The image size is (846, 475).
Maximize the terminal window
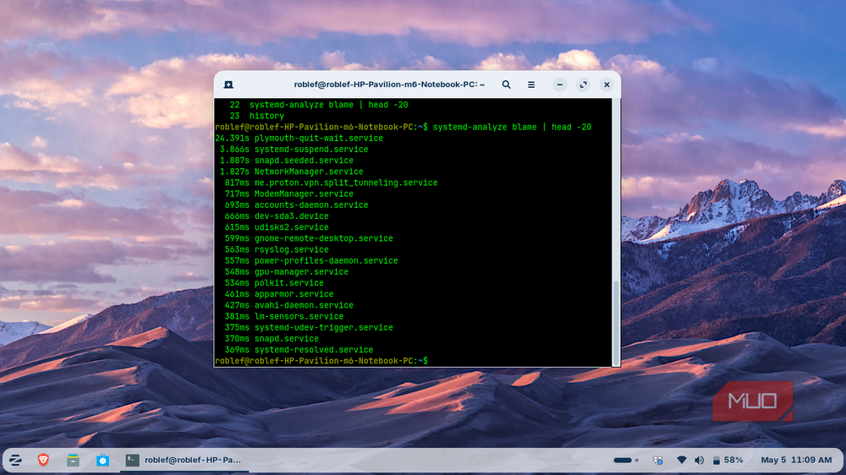[x=583, y=85]
